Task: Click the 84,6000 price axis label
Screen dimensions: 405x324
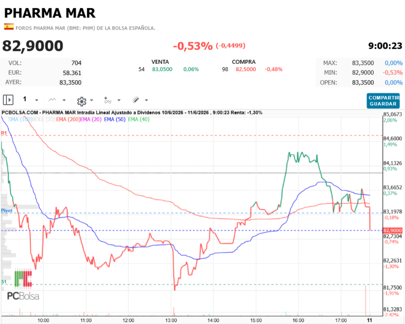Action: 393,139
